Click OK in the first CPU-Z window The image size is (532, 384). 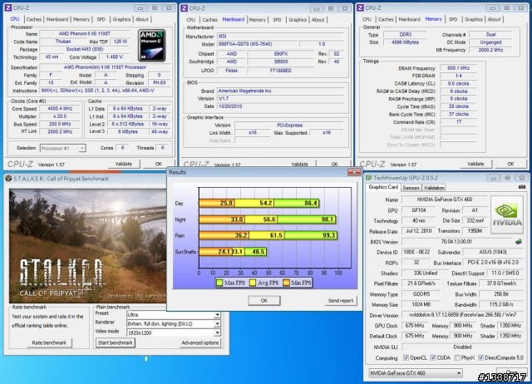point(159,164)
